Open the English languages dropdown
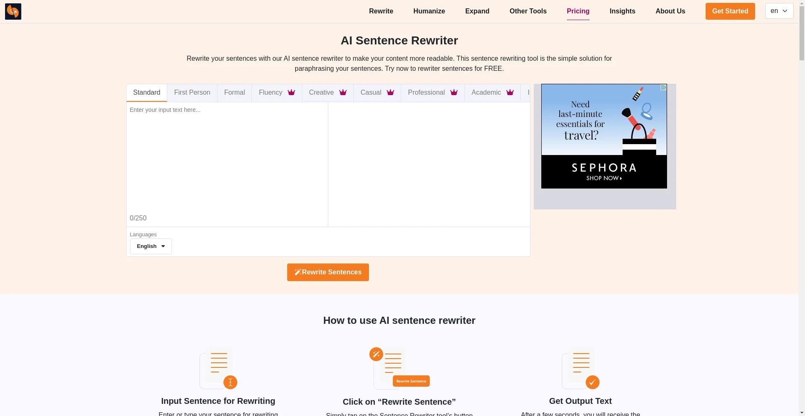Image resolution: width=805 pixels, height=416 pixels. coord(151,246)
